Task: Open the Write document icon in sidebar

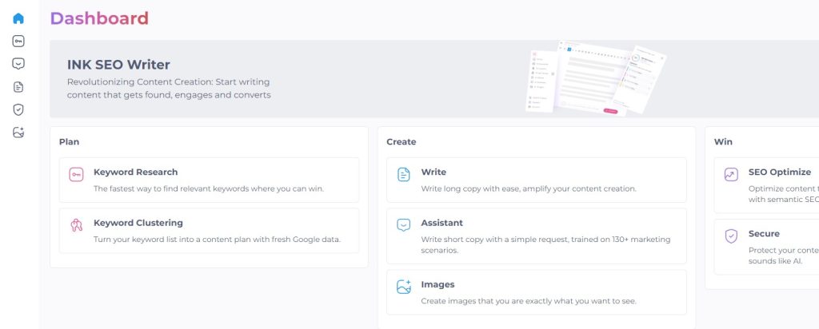Action: point(18,86)
